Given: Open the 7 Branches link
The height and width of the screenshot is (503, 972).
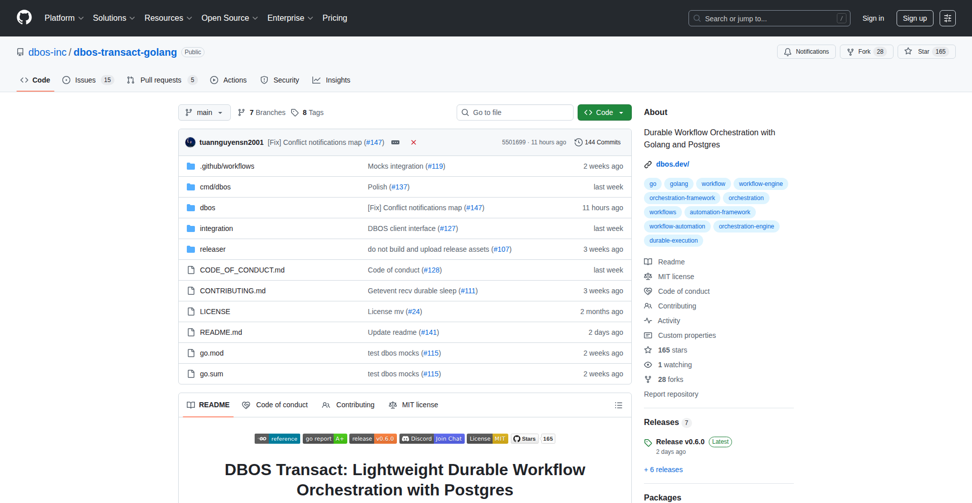Looking at the screenshot, I should pyautogui.click(x=262, y=112).
